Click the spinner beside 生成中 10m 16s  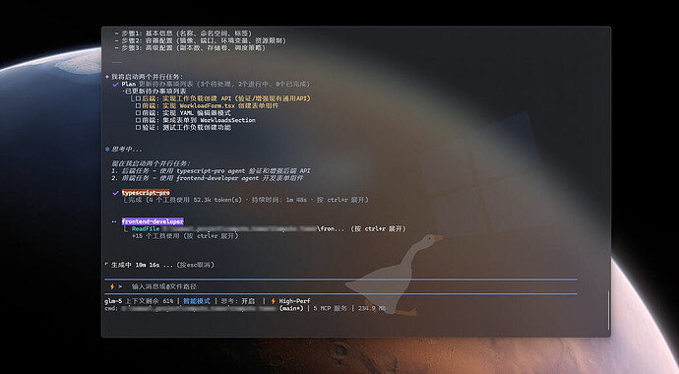pos(107,264)
